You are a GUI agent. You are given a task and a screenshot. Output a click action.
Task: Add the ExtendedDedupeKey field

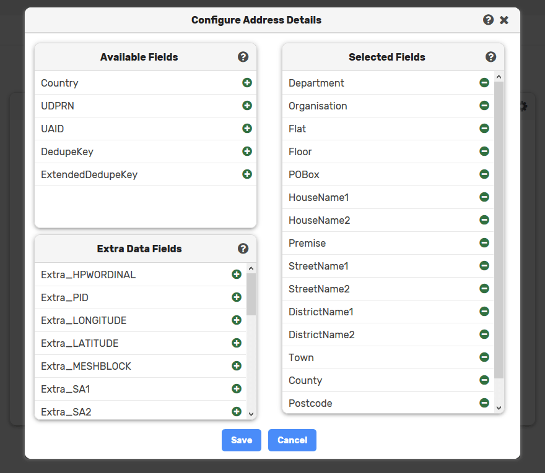pyautogui.click(x=247, y=174)
